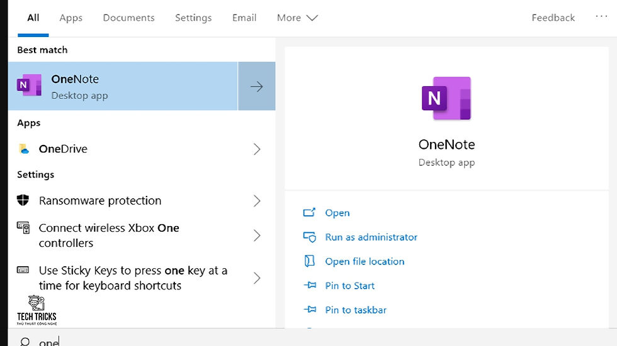The width and height of the screenshot is (617, 346).
Task: Click the Open file location folder icon
Action: (x=309, y=261)
